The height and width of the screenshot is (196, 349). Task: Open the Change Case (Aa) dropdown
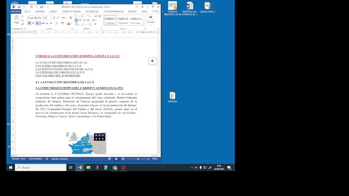tap(64, 18)
